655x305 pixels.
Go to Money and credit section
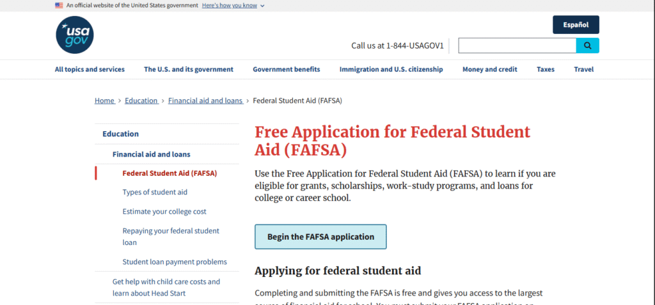tap(489, 69)
